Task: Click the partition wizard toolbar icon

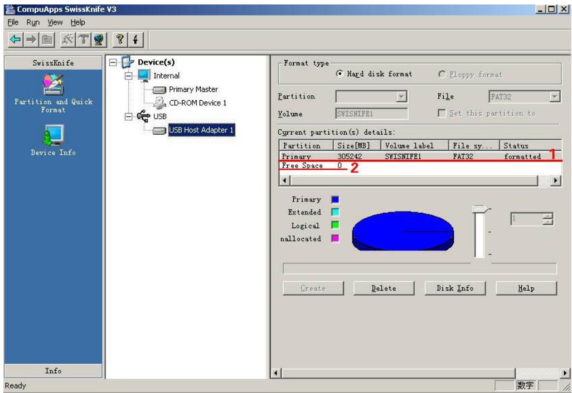Action: [x=68, y=40]
